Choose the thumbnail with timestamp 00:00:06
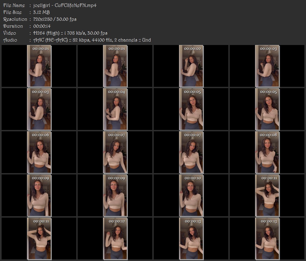Screen dimensions: 306x261 39,152
